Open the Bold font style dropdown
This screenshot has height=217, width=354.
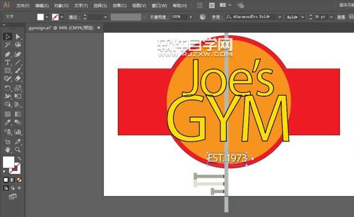pos(302,17)
